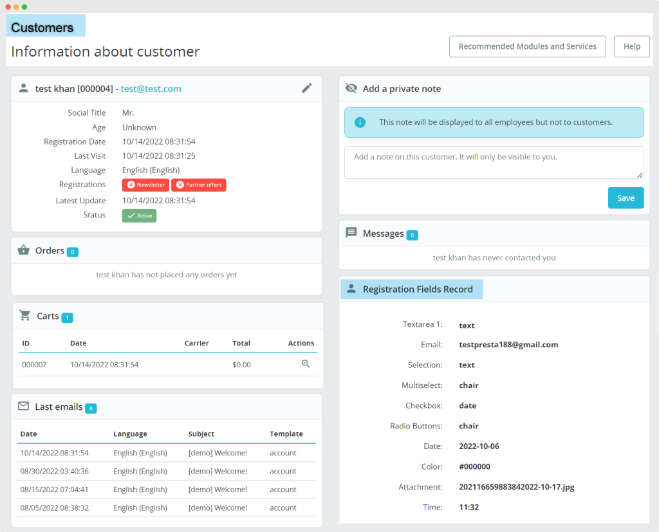This screenshot has height=532, width=659.
Task: Toggle the Active status badge
Action: (139, 216)
